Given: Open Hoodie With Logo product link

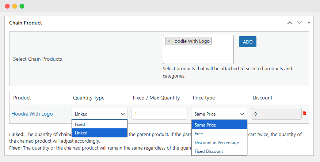Looking at the screenshot, I should (x=32, y=114).
